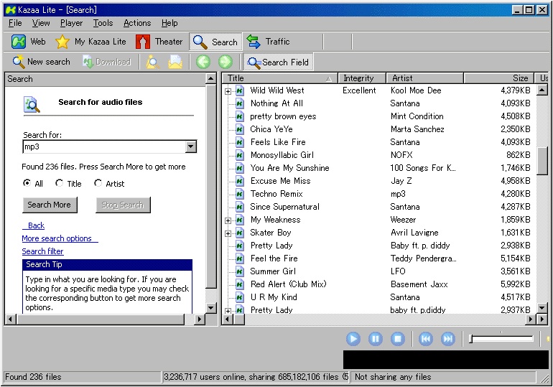
Task: Skip to next track
Action: (448, 339)
